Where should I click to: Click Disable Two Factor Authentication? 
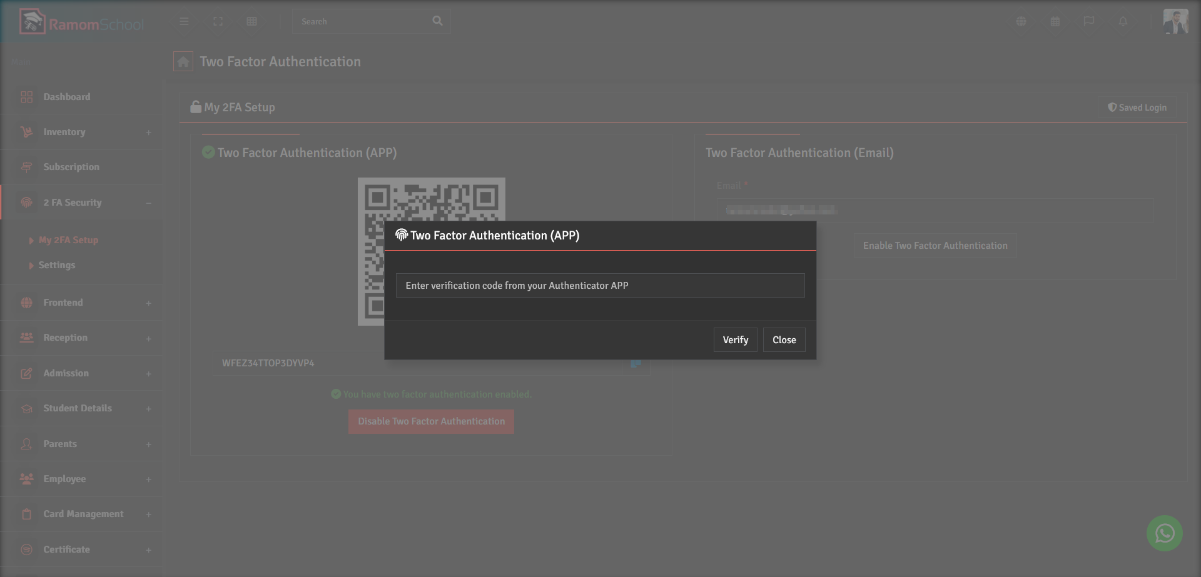point(431,421)
